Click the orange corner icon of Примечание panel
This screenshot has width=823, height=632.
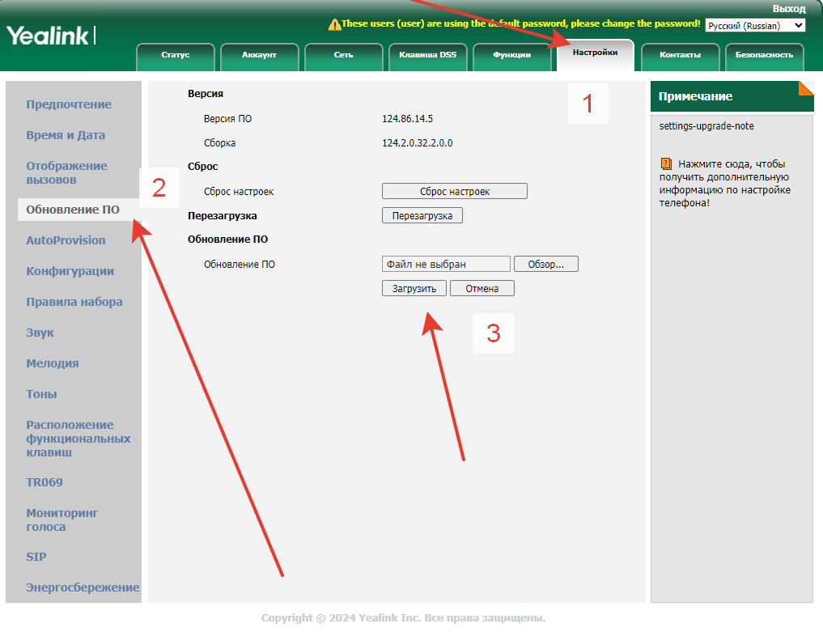pos(806,89)
